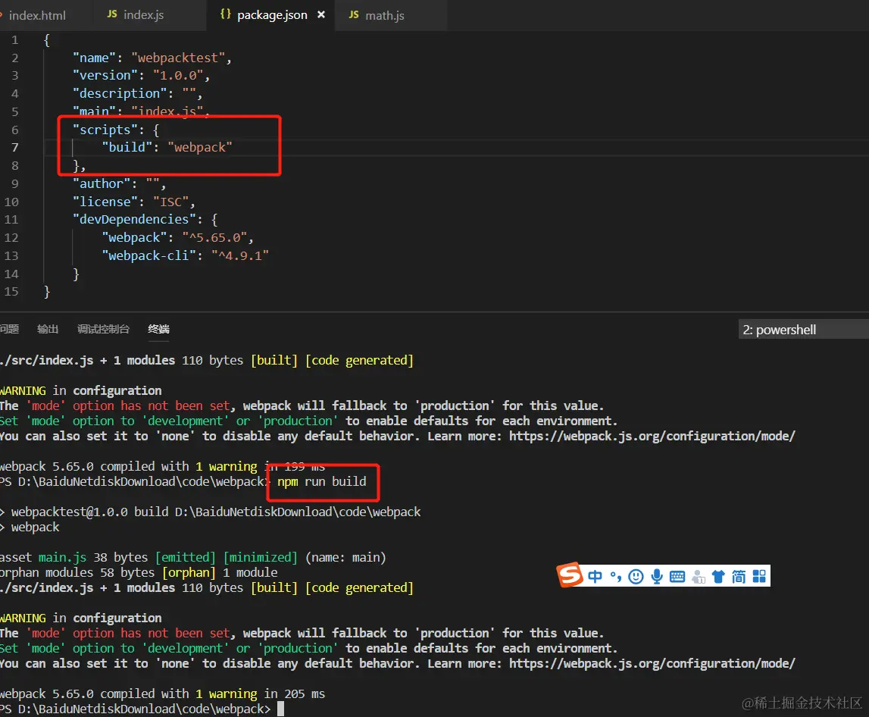Screen dimensions: 869x717
Task: Click the "description" key
Action: (x=120, y=93)
